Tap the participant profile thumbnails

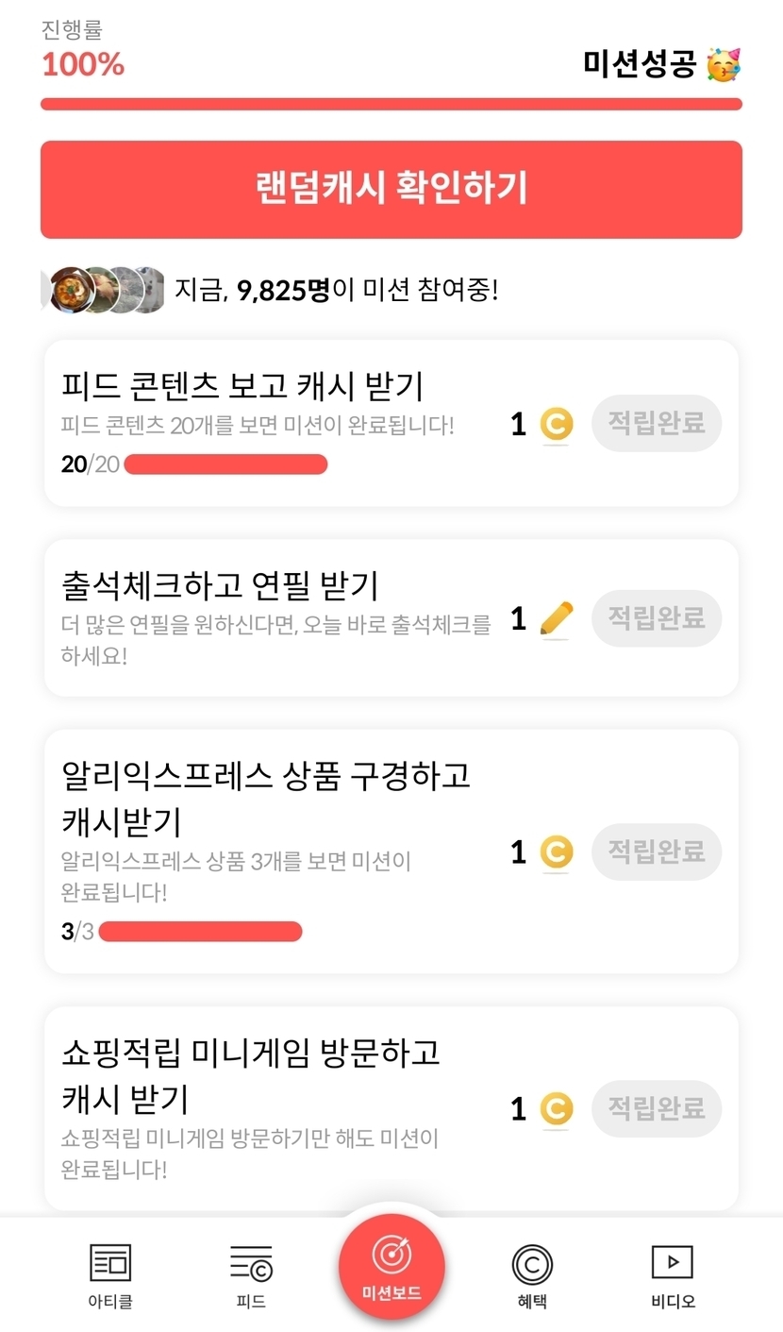click(x=104, y=290)
